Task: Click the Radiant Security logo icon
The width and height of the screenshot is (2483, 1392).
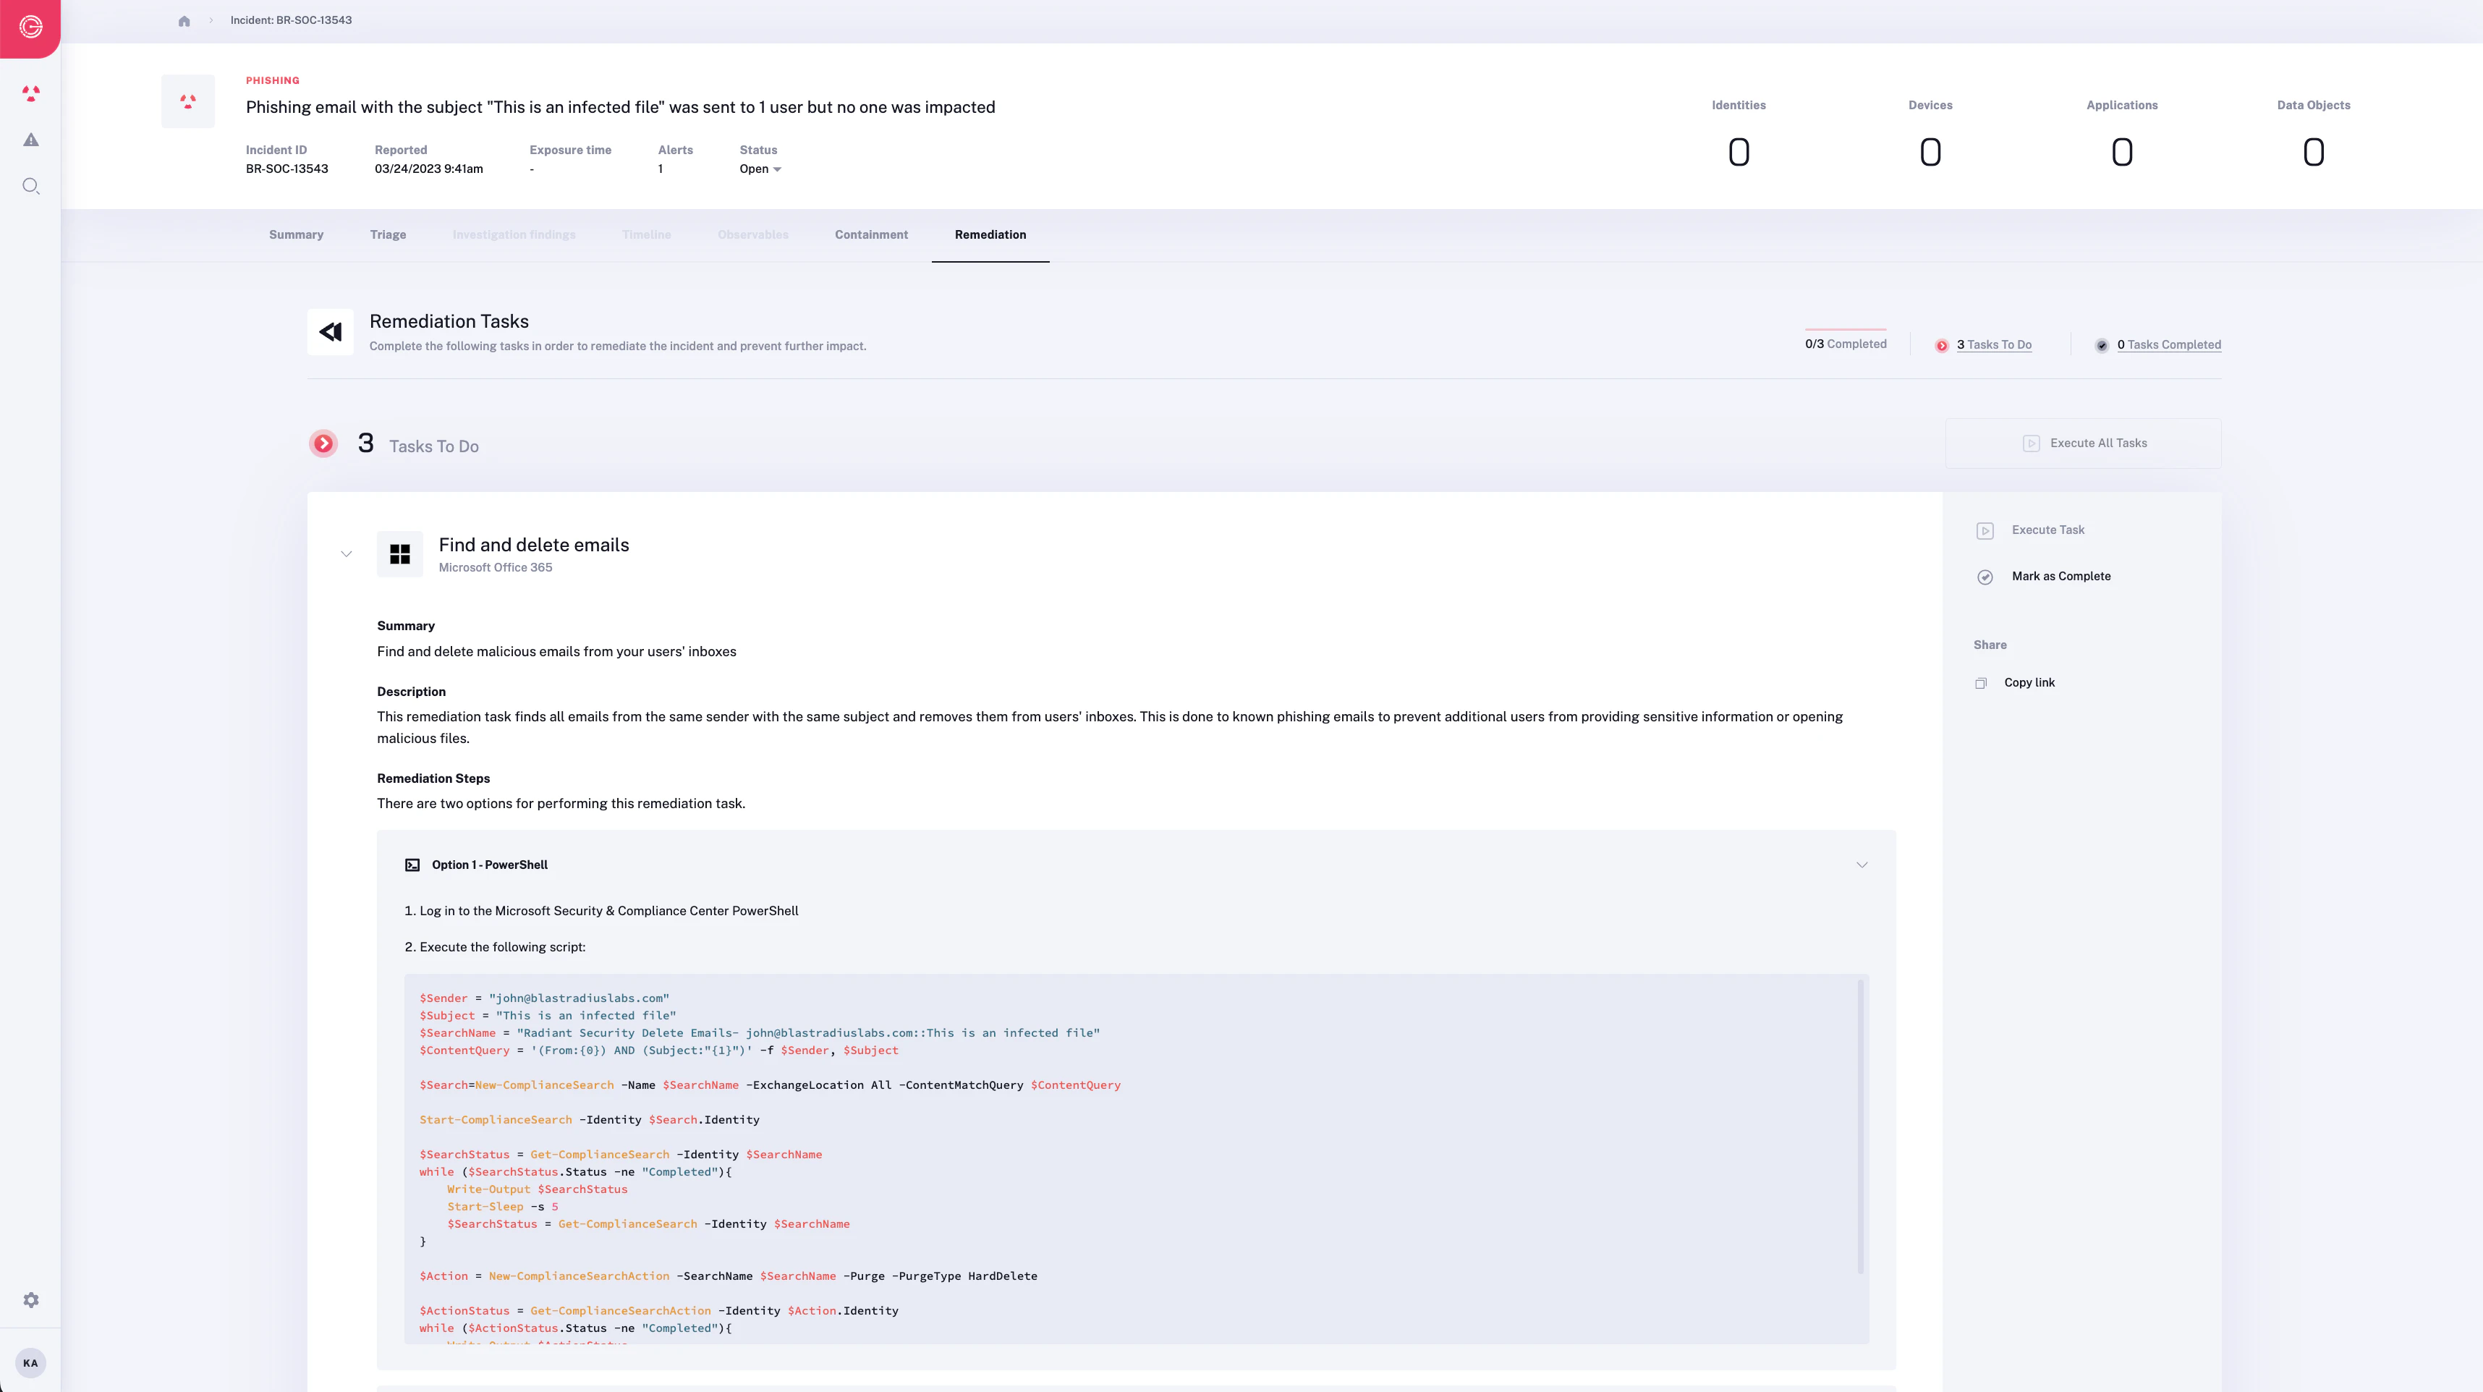Action: [30, 28]
